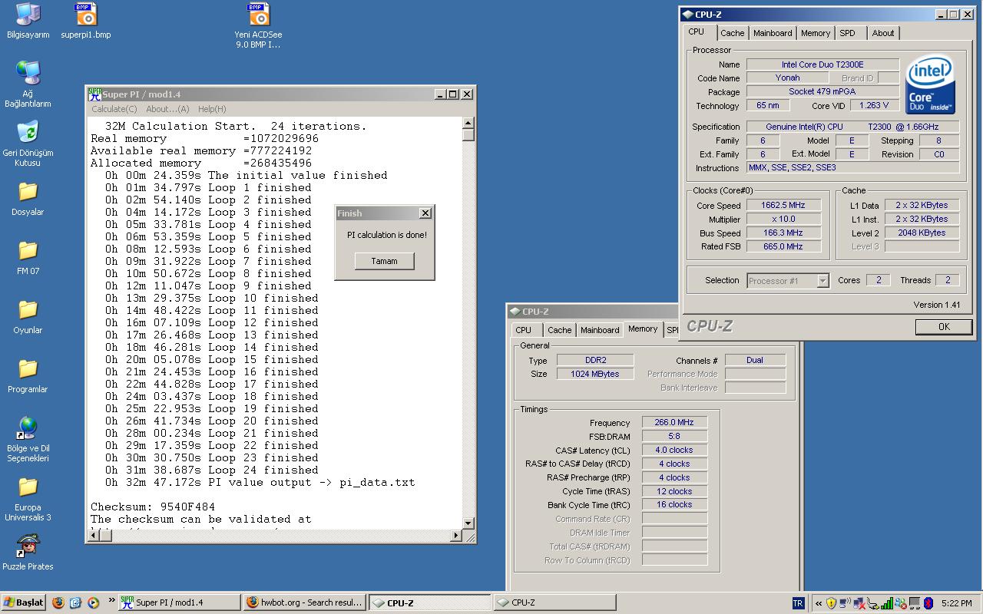Click the FSB:DRAM 5:8 value
983x614 pixels.
coord(674,436)
